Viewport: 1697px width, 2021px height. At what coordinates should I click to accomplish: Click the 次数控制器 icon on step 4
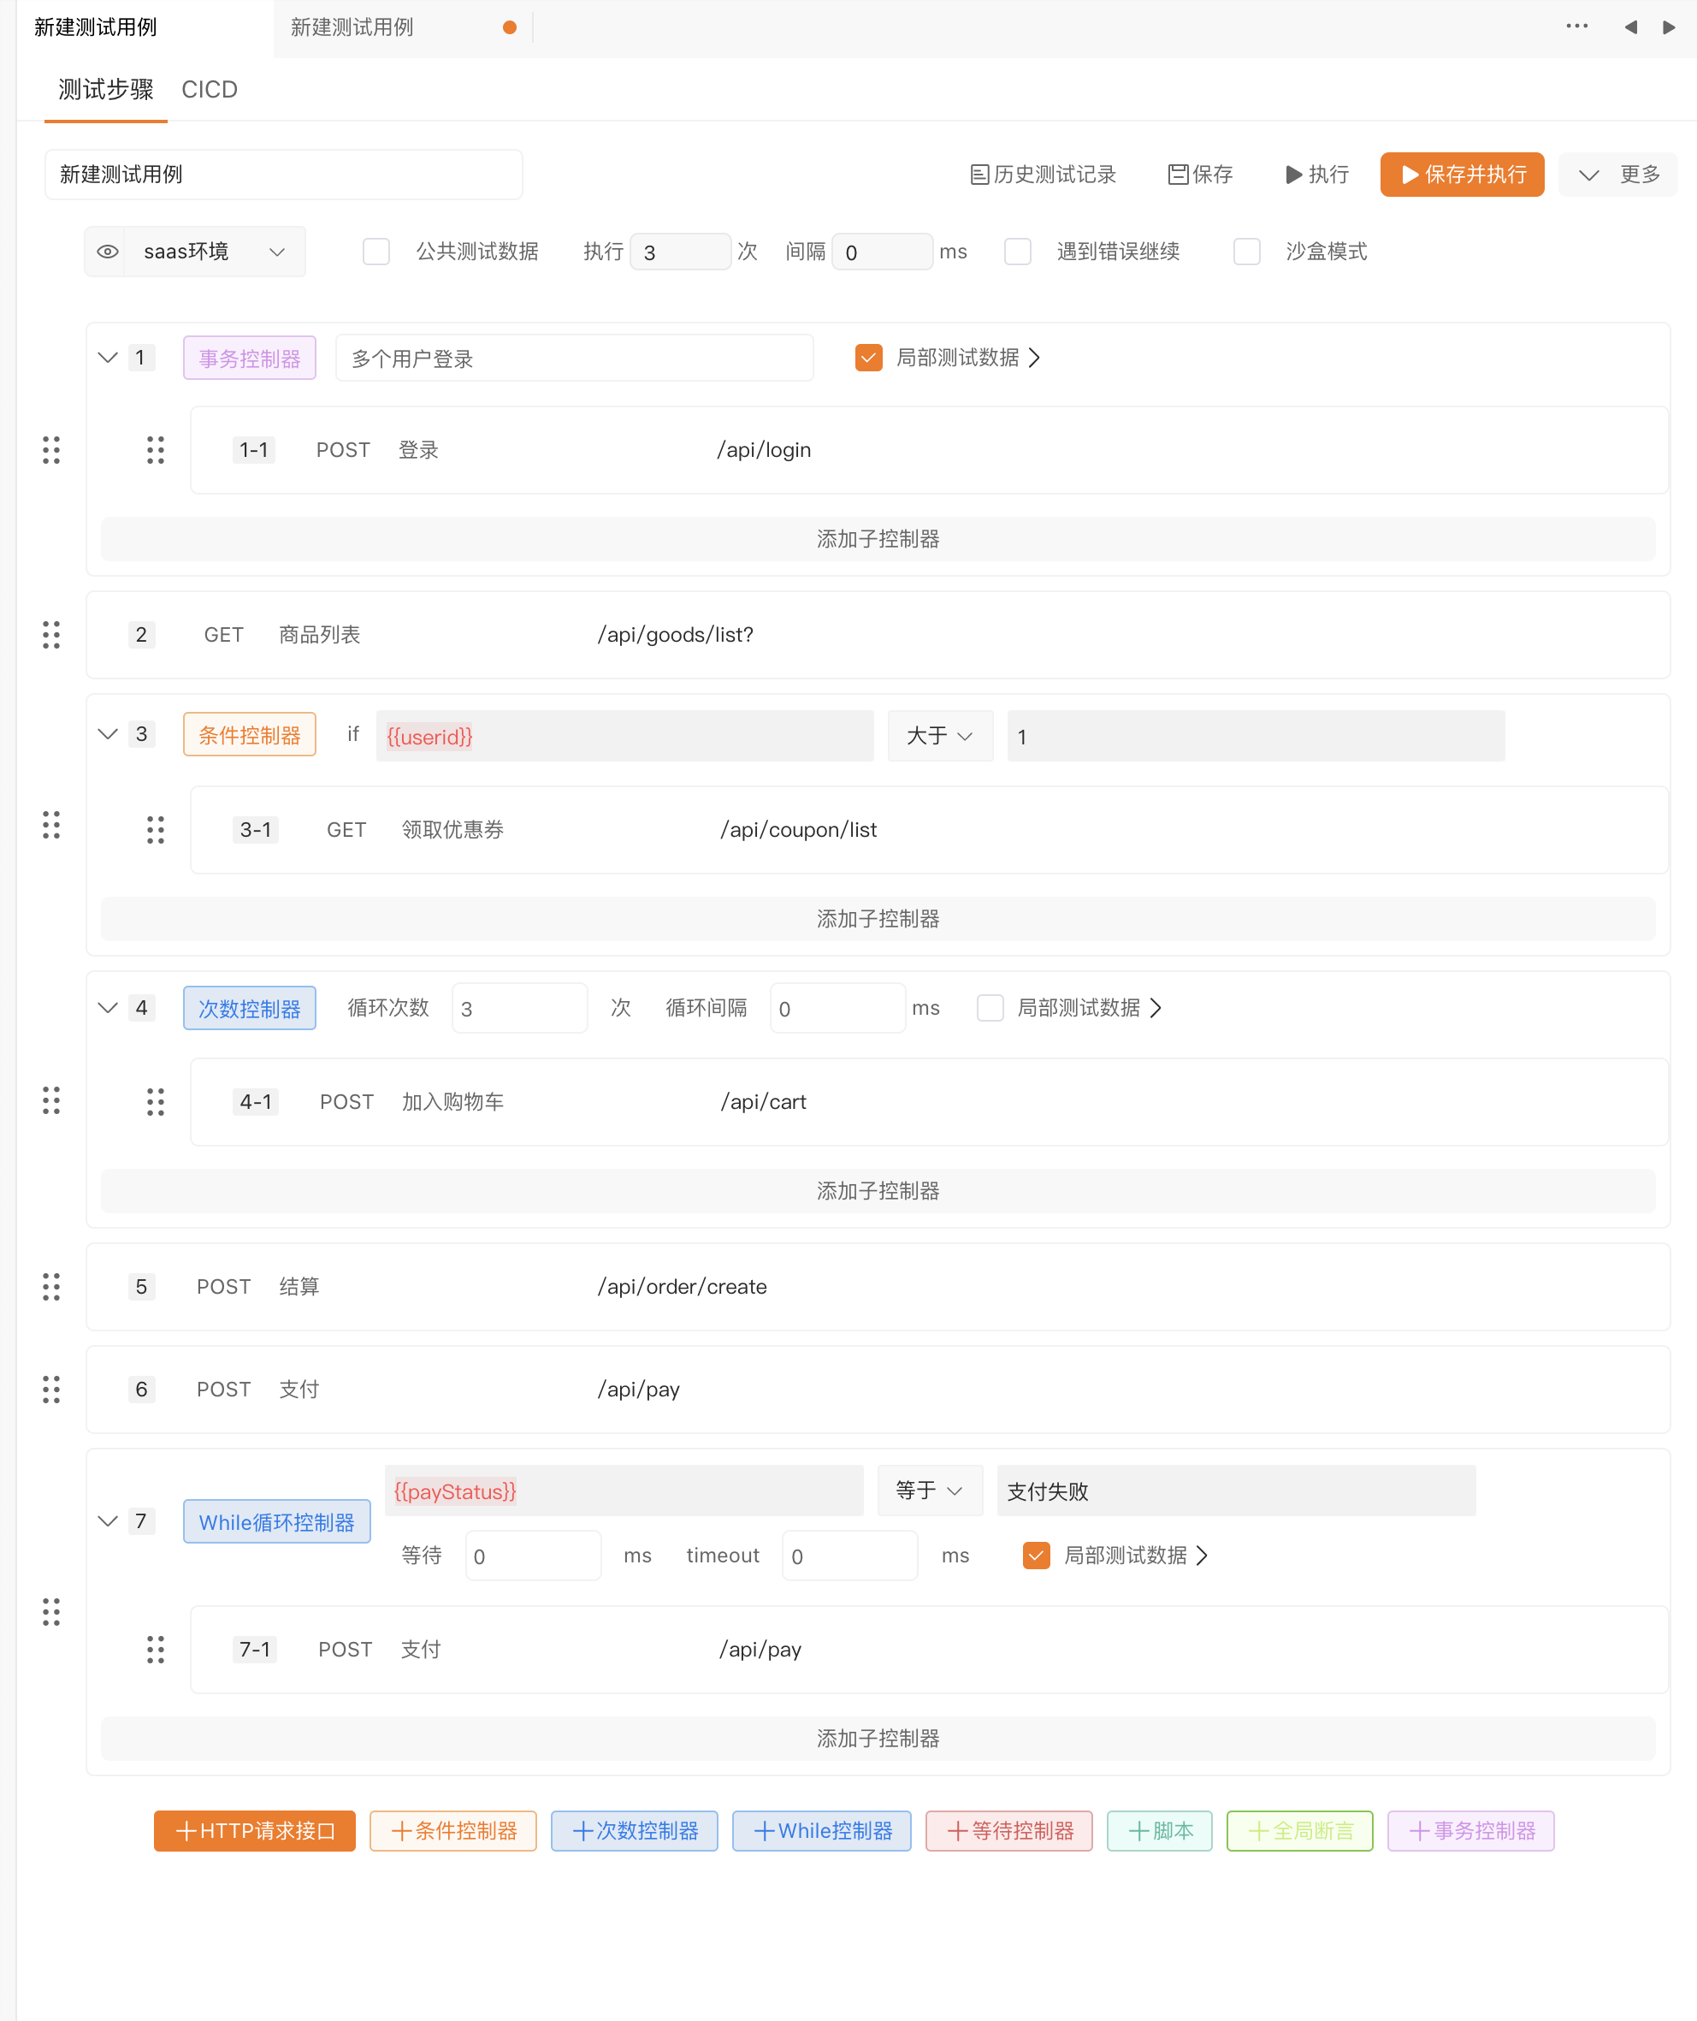[x=247, y=1009]
